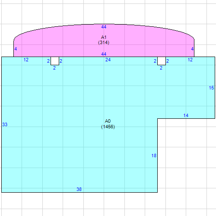Select the 44 dimension at A1's bottom edge
The width and height of the screenshot is (216, 216).
104,54
